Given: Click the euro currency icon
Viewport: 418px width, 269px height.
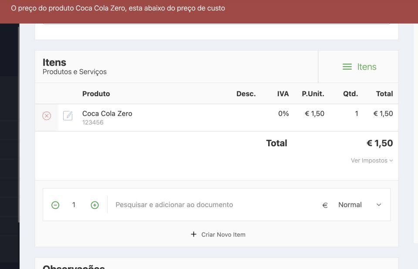Looking at the screenshot, I should (325, 205).
